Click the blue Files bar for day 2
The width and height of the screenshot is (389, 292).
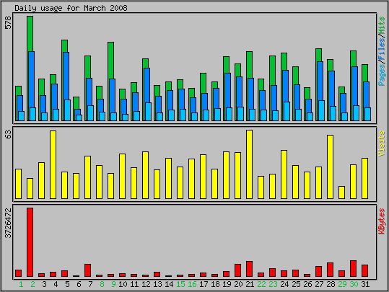point(32,79)
